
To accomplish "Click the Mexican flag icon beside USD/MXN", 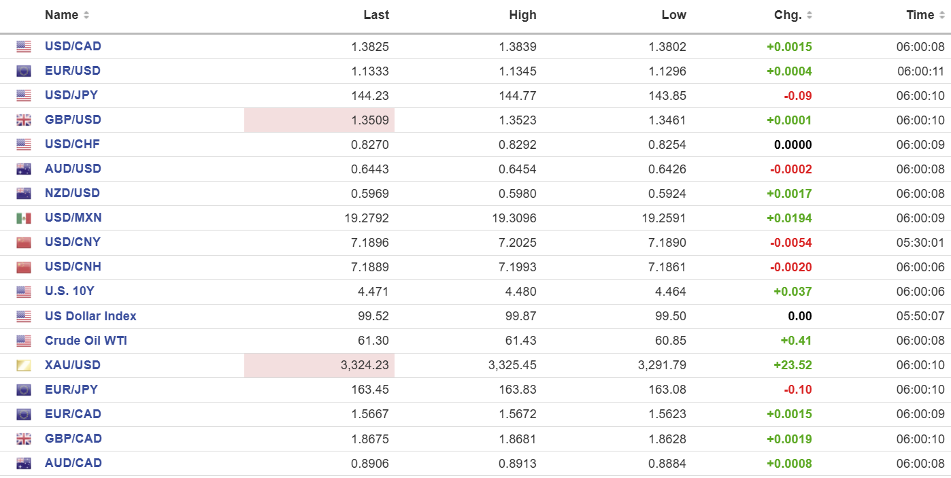I will tap(24, 218).
